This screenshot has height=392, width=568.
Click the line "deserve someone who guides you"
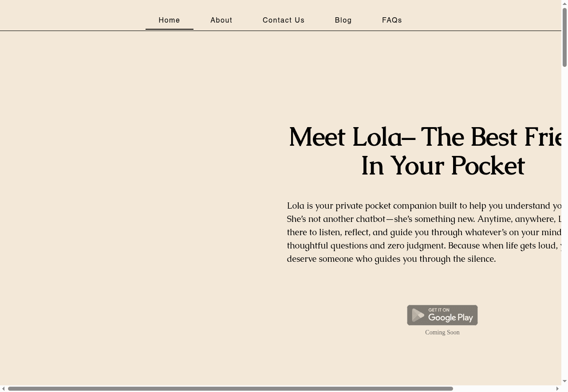coord(391,259)
